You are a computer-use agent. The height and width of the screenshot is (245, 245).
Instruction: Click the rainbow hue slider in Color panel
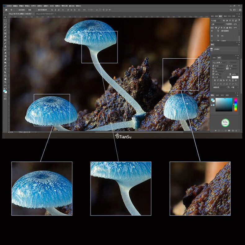(x=235, y=105)
